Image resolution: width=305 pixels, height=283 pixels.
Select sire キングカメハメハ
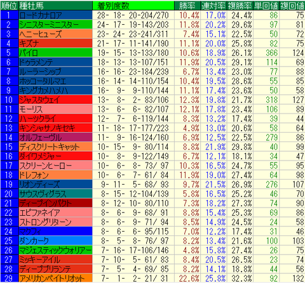55,90
